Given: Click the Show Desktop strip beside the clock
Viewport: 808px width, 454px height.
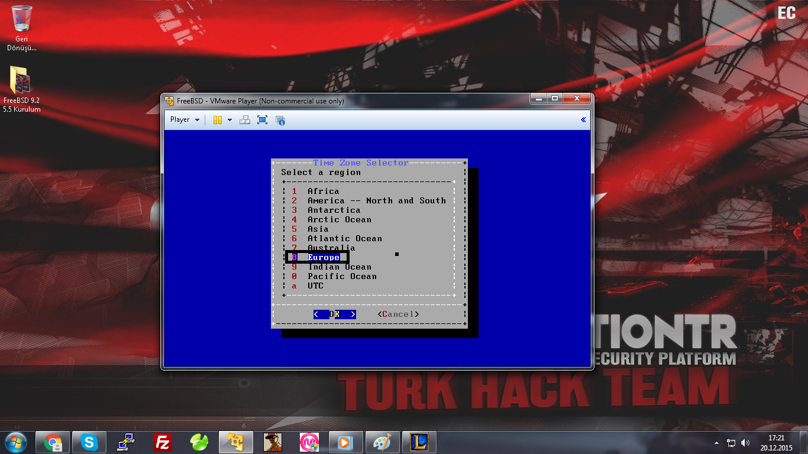Looking at the screenshot, I should (803, 442).
